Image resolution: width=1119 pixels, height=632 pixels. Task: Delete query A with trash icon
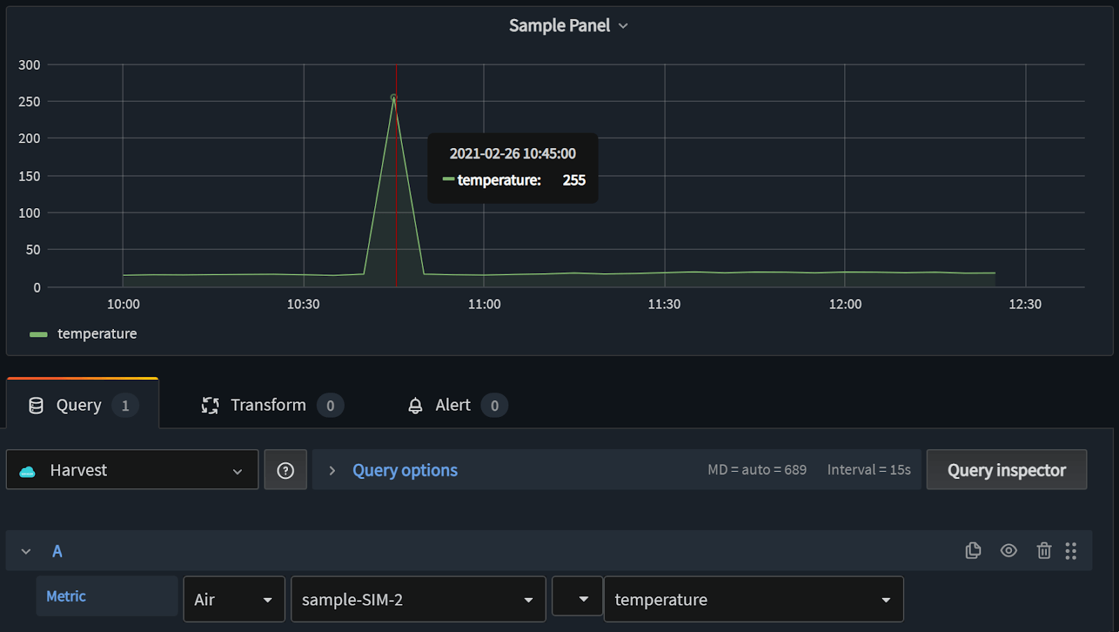pos(1043,551)
